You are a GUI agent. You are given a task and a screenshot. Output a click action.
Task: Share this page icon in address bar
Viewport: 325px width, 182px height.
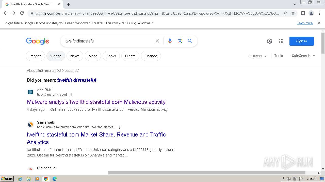[285, 13]
